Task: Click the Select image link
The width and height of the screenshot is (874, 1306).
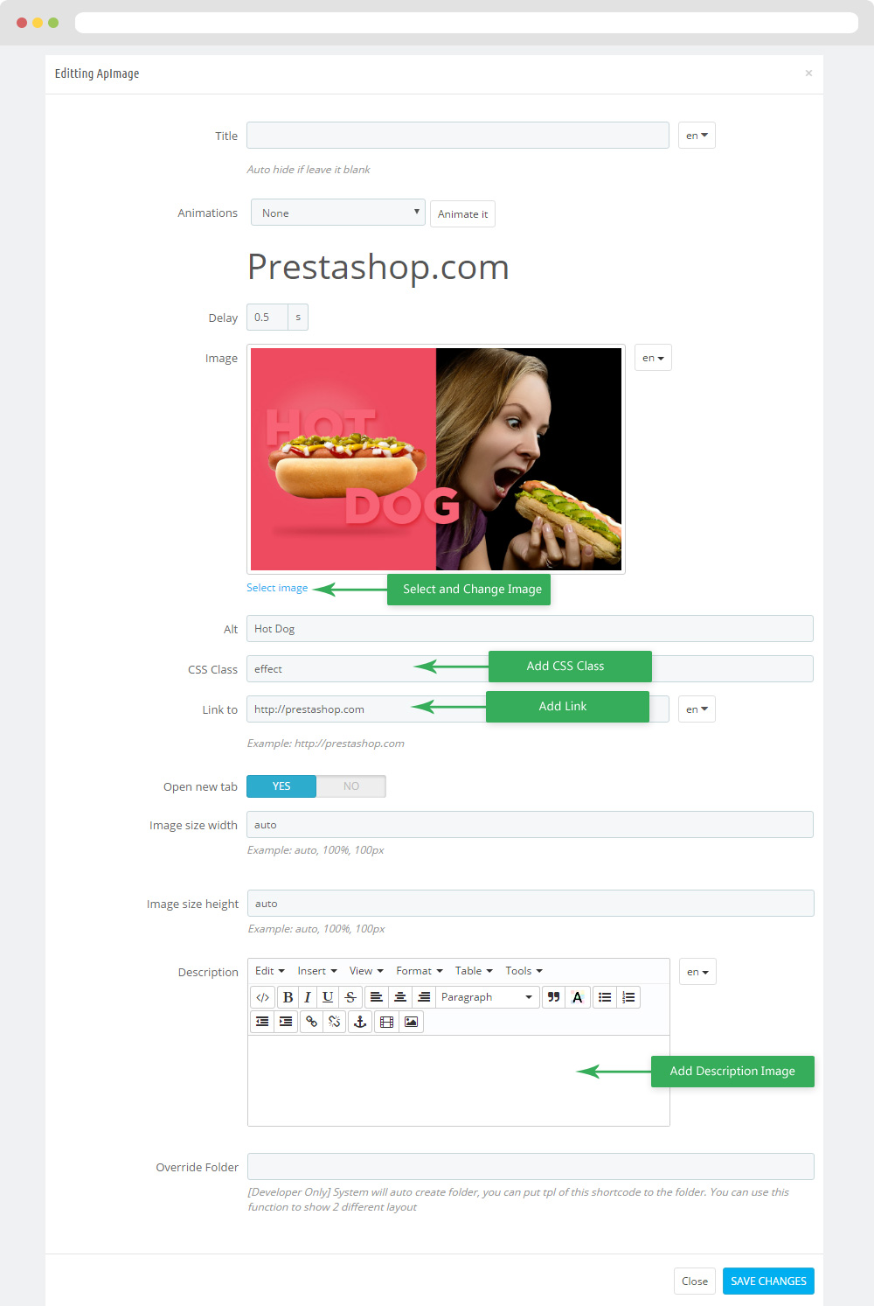Action: click(x=277, y=588)
